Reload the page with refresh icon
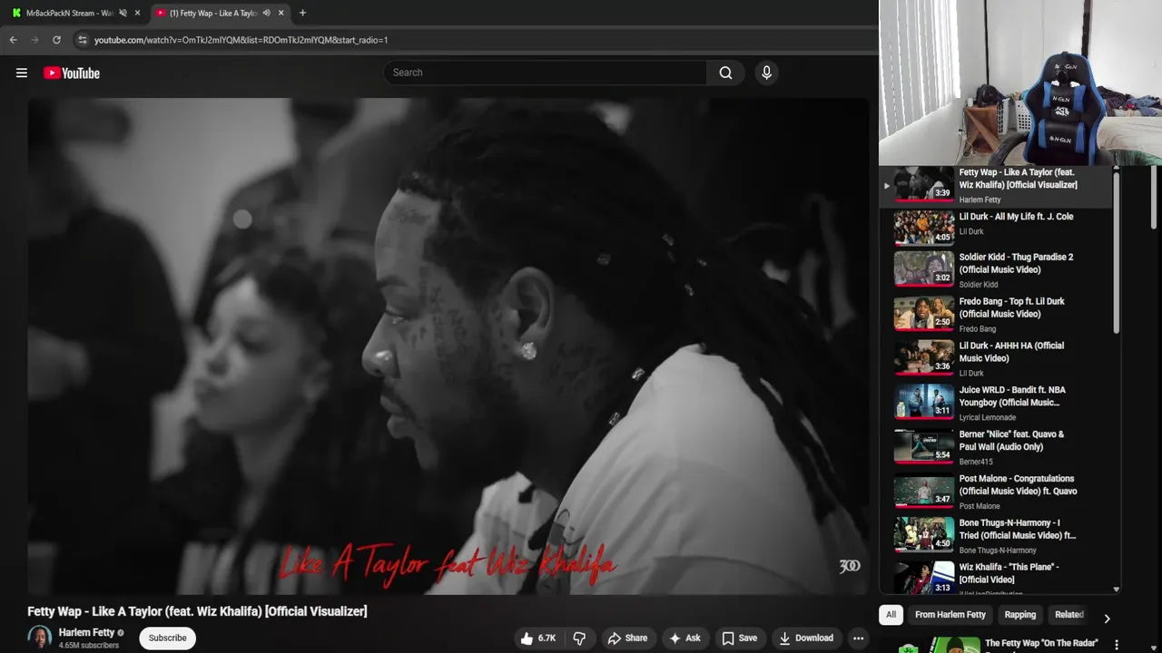The image size is (1162, 653). 56,40
